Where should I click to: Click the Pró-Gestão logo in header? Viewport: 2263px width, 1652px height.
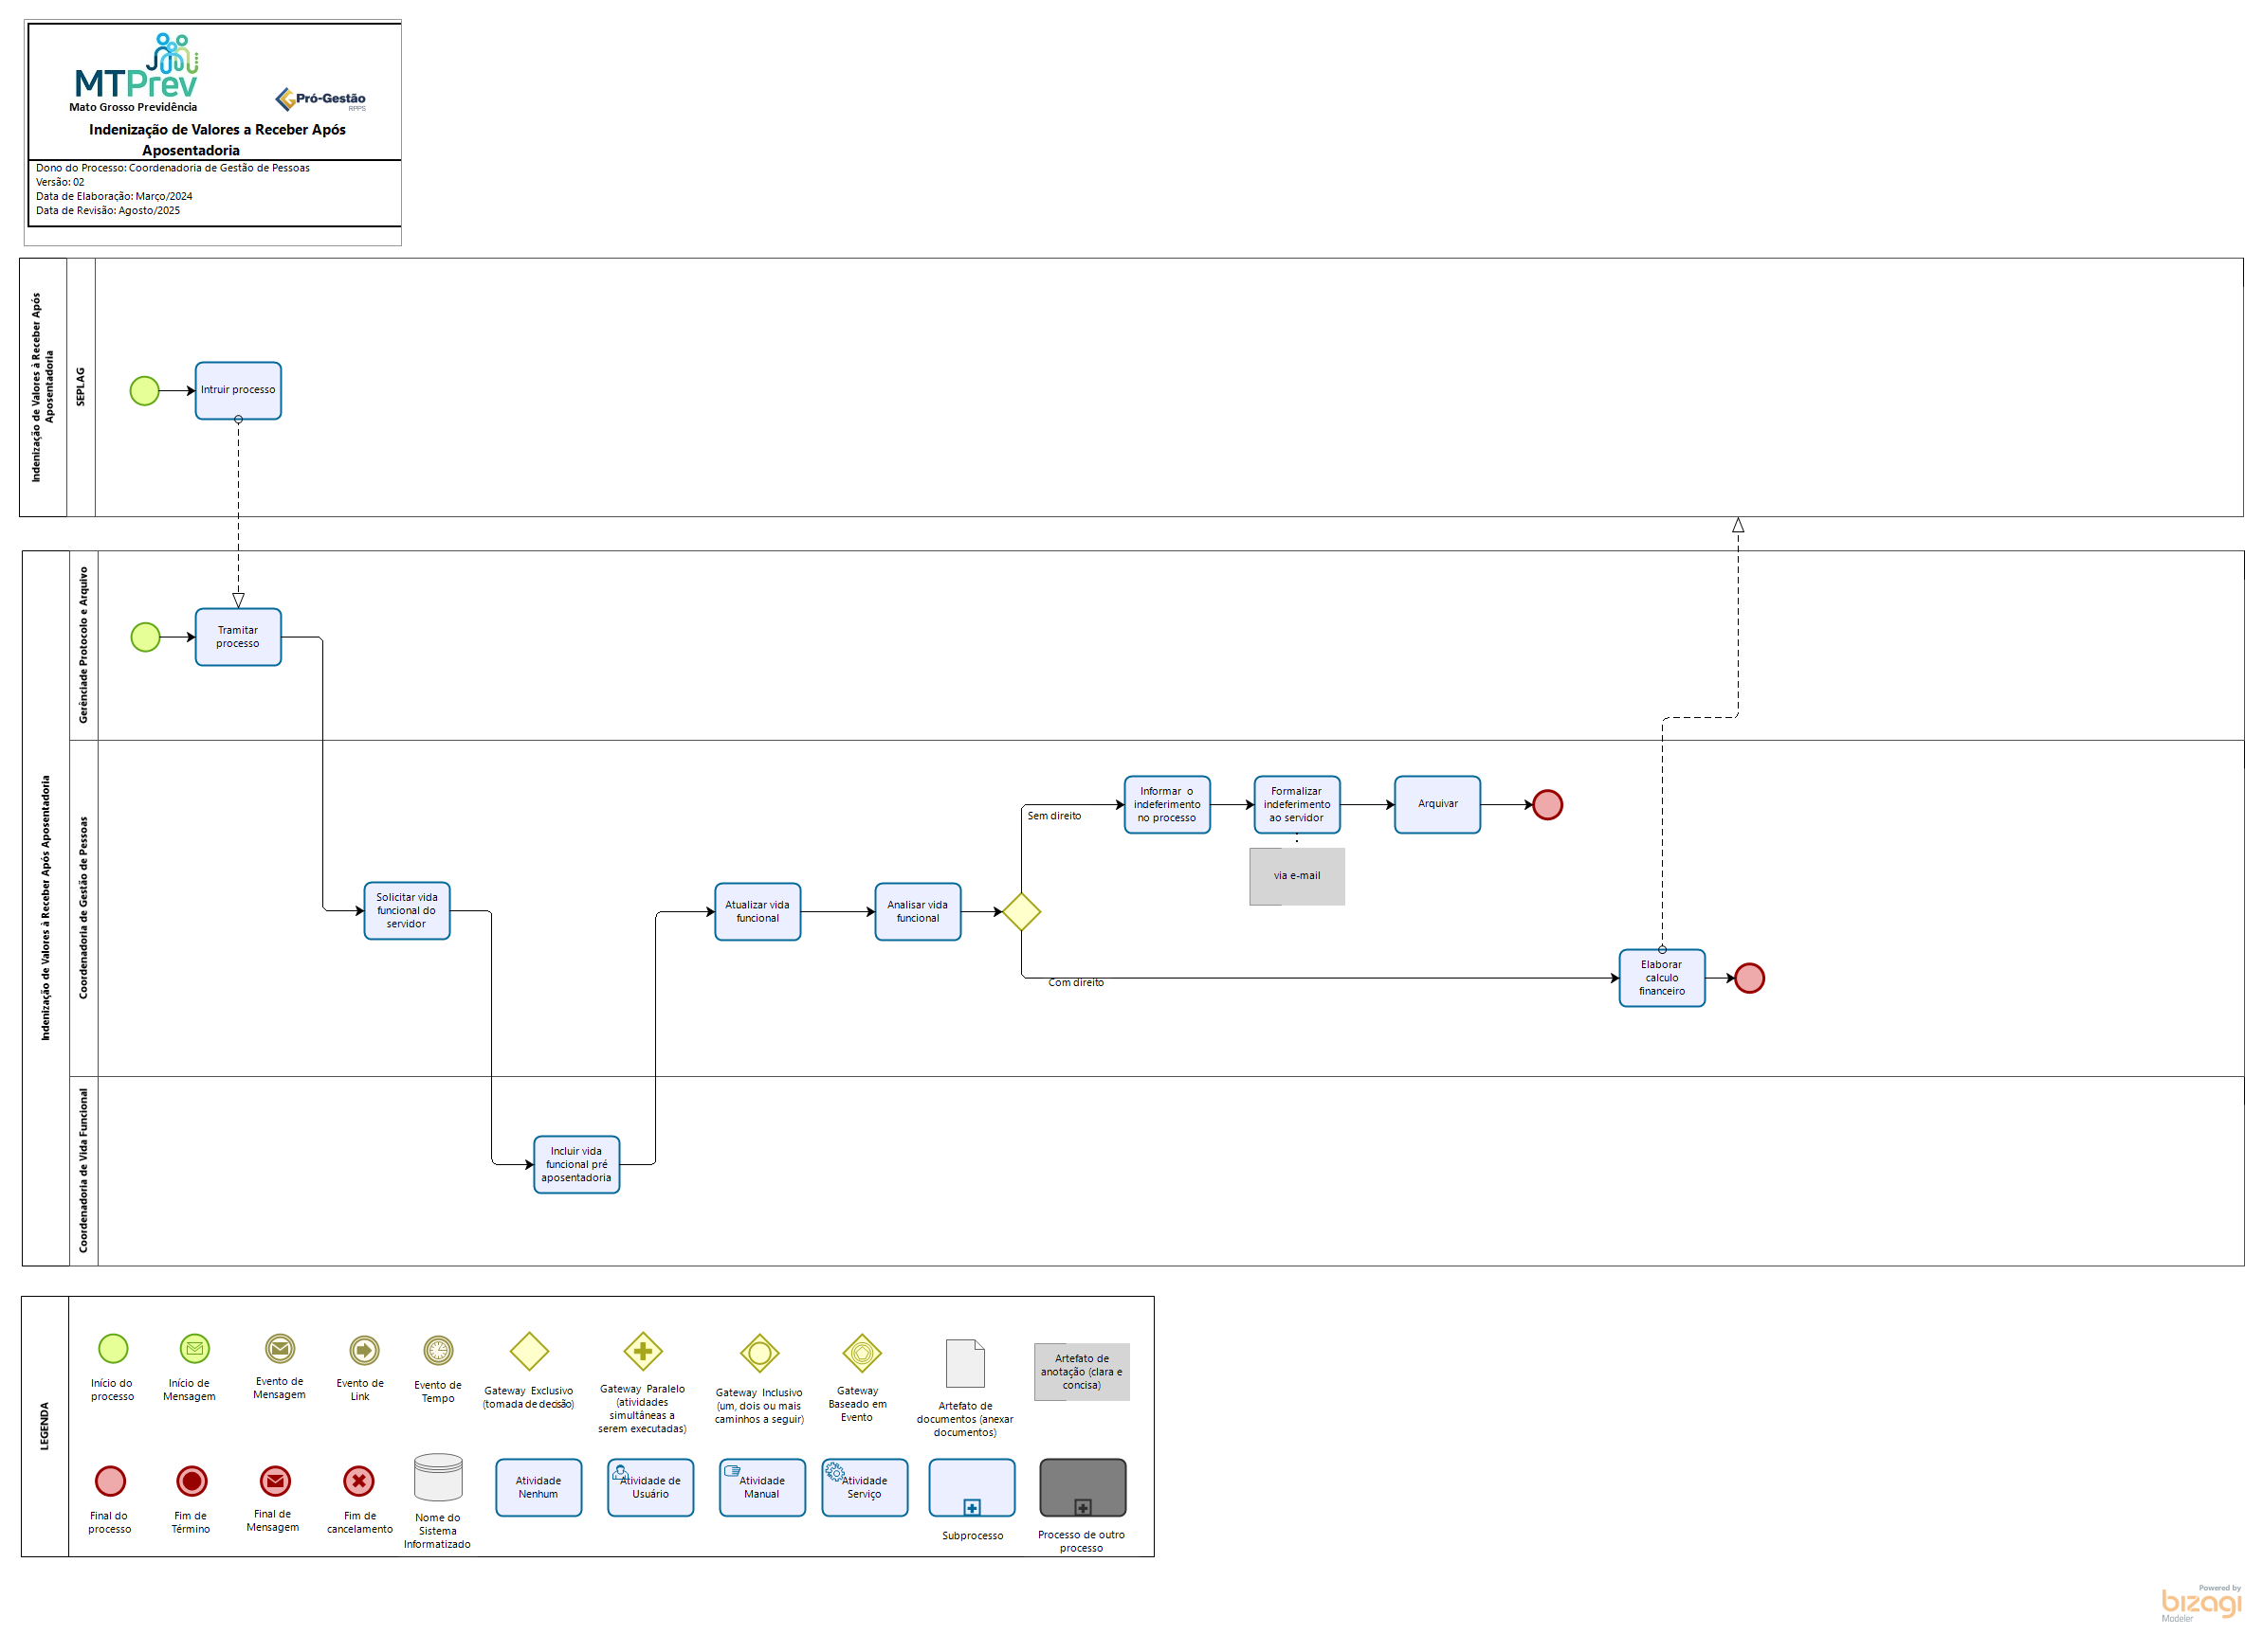[x=321, y=99]
